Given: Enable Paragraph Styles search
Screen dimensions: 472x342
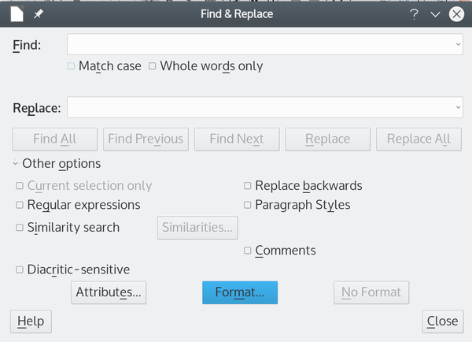Looking at the screenshot, I should pos(248,205).
